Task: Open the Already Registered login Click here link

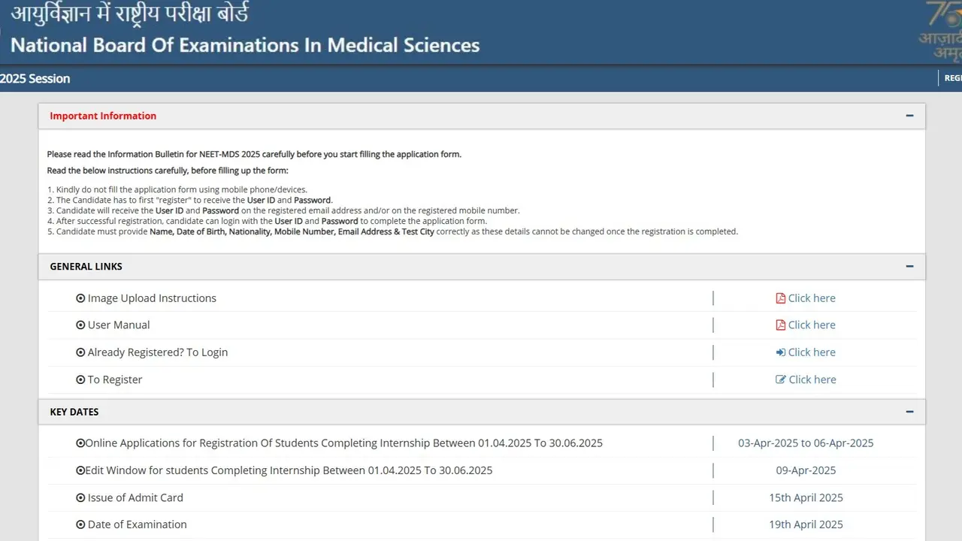Action: coord(812,352)
